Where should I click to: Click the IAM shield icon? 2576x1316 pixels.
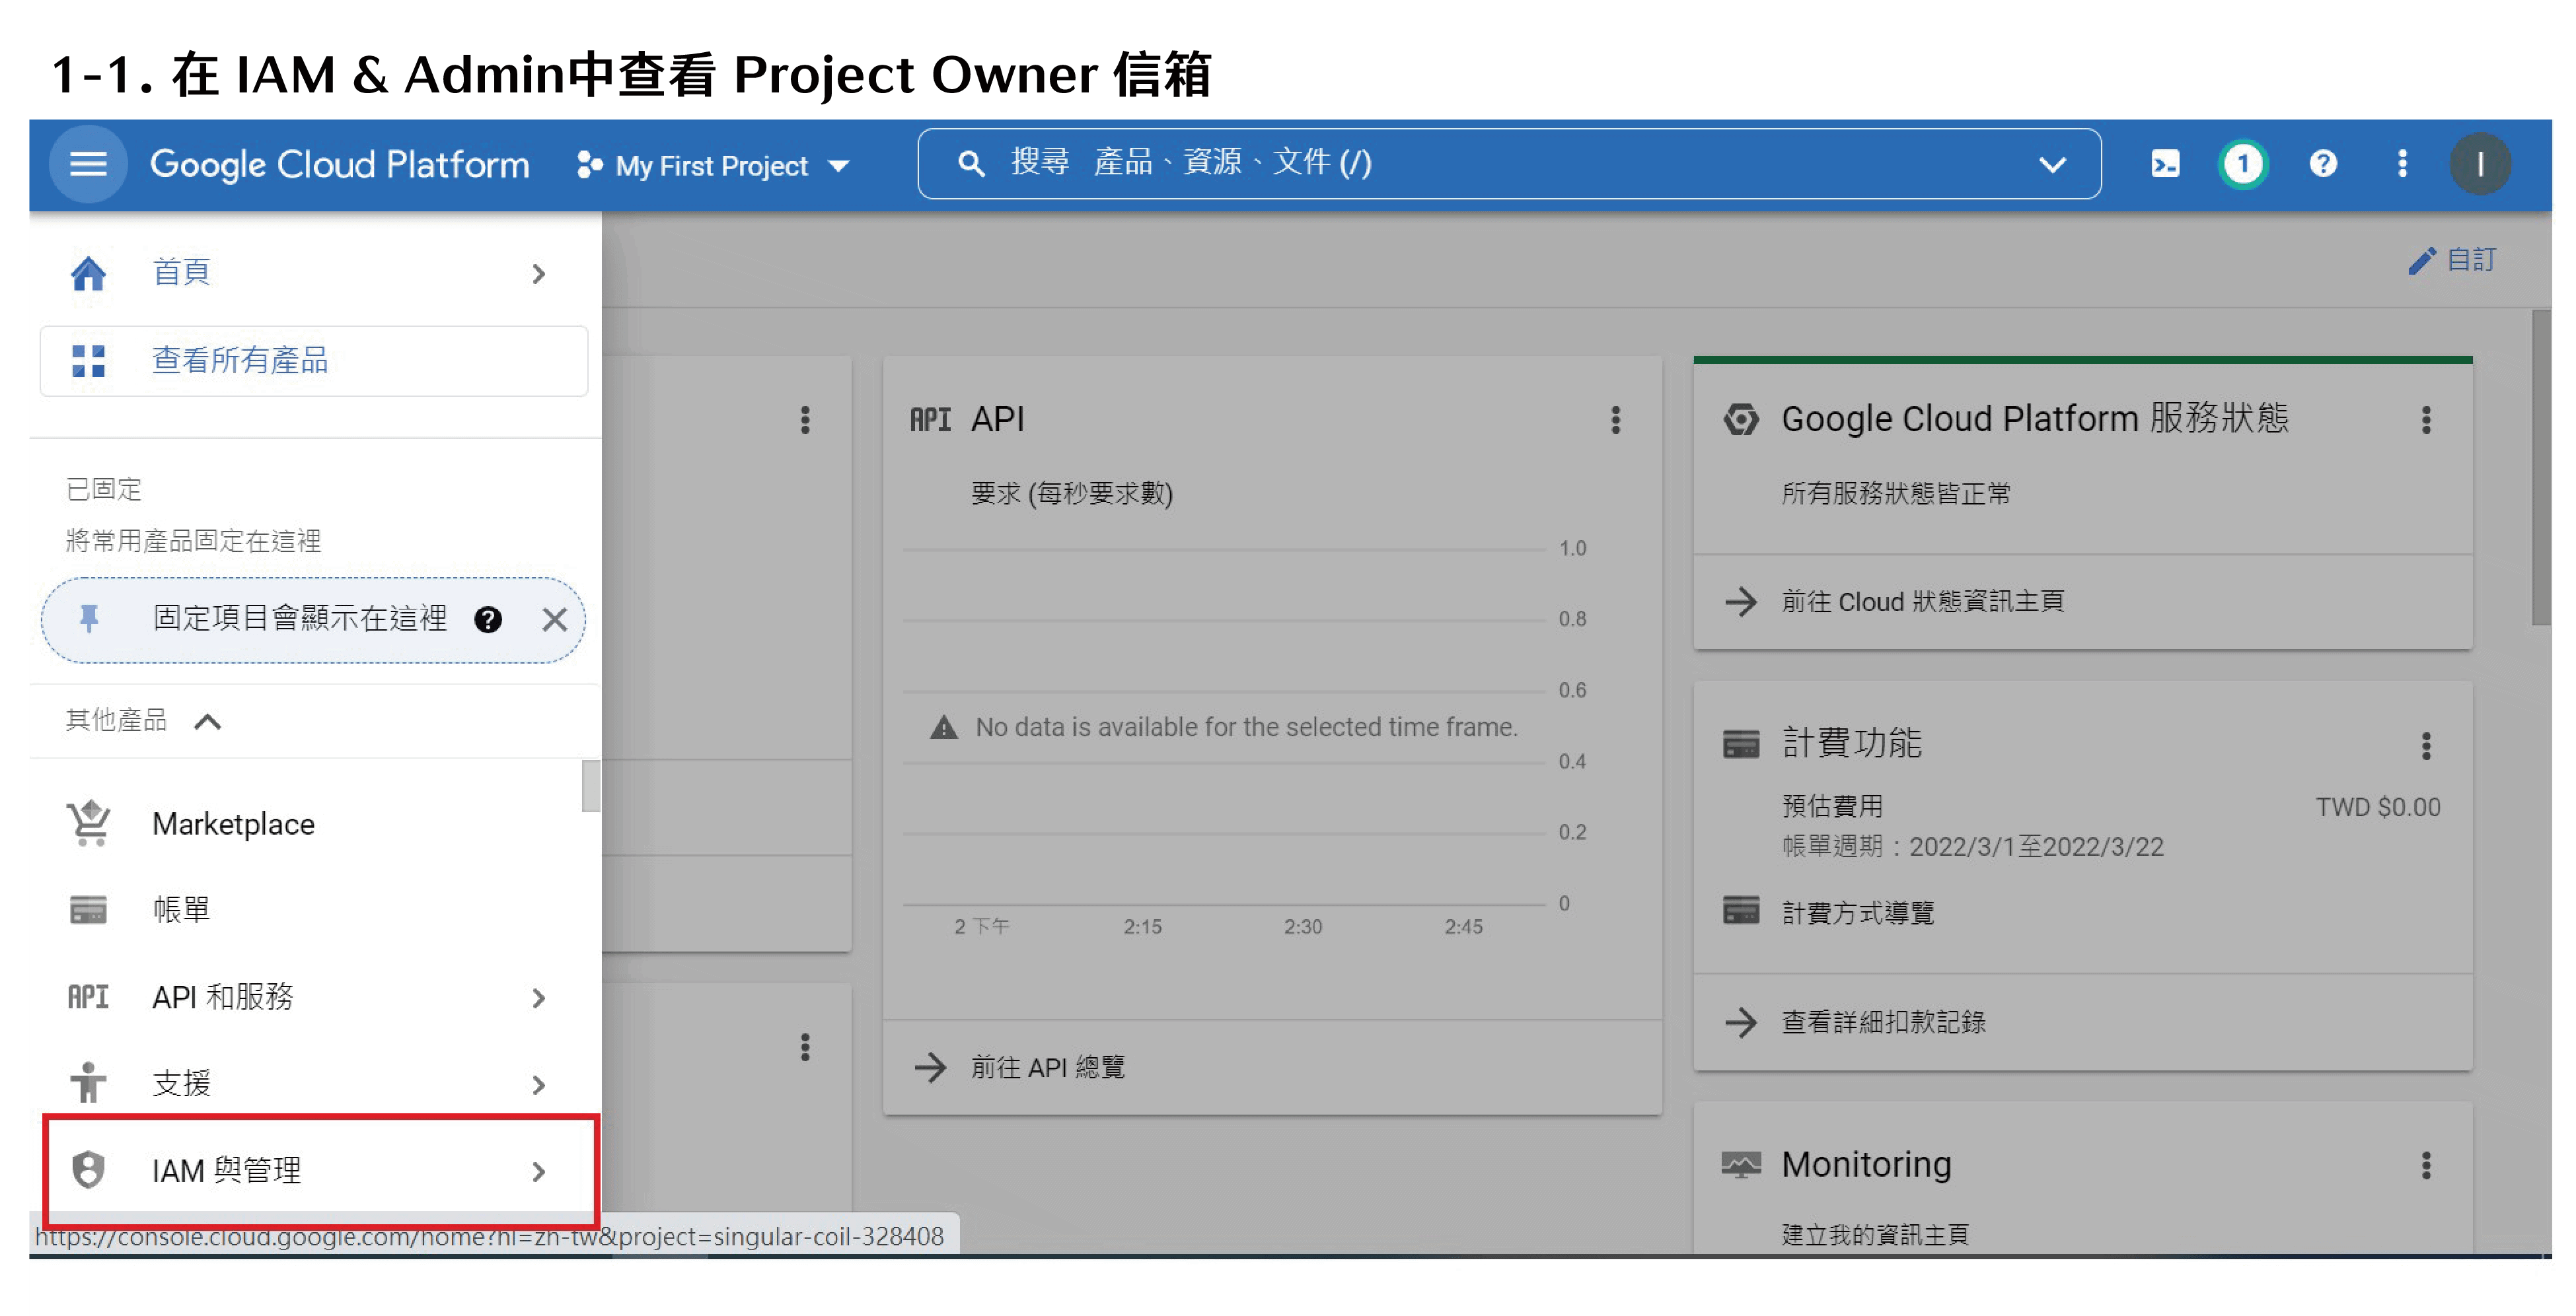88,1170
